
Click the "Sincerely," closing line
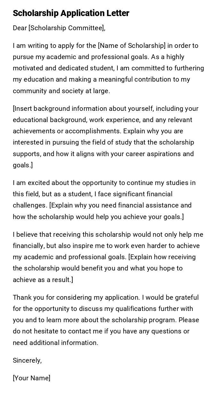(27, 360)
